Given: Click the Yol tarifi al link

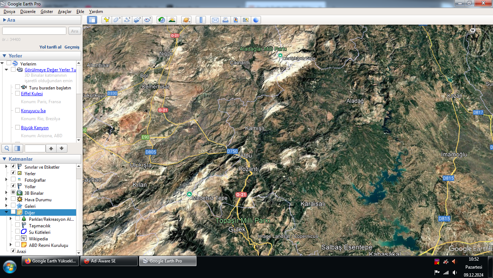Looking at the screenshot, I should [x=50, y=47].
